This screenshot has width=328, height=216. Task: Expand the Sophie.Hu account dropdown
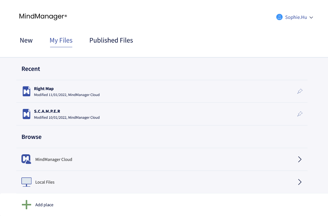click(x=311, y=17)
